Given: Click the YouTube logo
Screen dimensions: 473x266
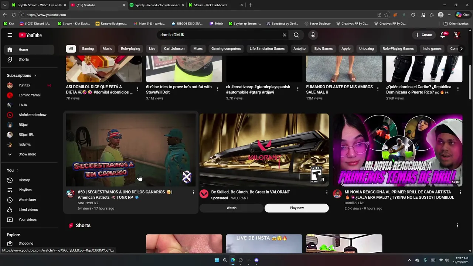Looking at the screenshot, I should tap(30, 35).
